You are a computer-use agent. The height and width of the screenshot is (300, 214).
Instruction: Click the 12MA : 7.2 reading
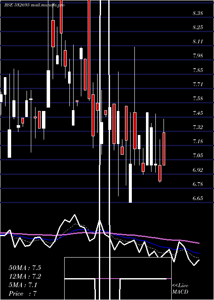pyautogui.click(x=25, y=276)
